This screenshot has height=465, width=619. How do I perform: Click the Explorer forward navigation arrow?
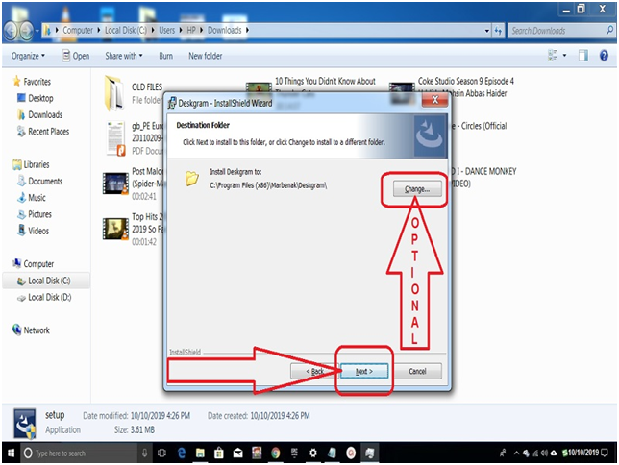tap(27, 31)
